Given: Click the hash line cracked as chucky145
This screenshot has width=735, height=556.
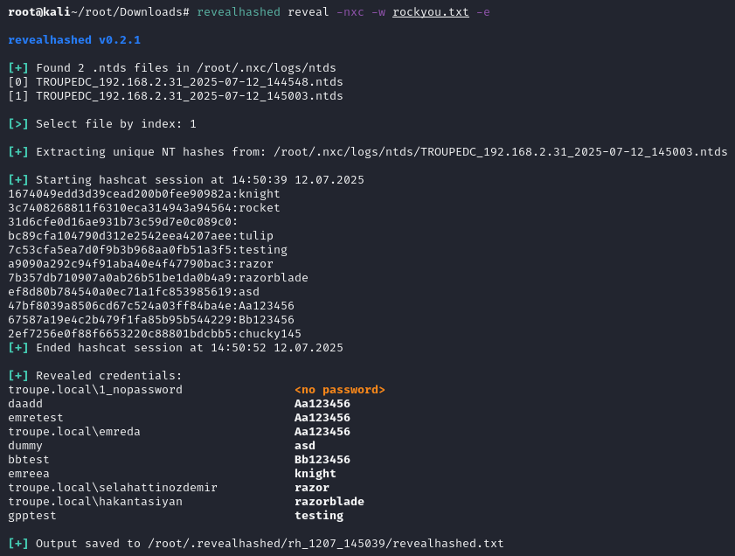Looking at the screenshot, I should coord(155,334).
